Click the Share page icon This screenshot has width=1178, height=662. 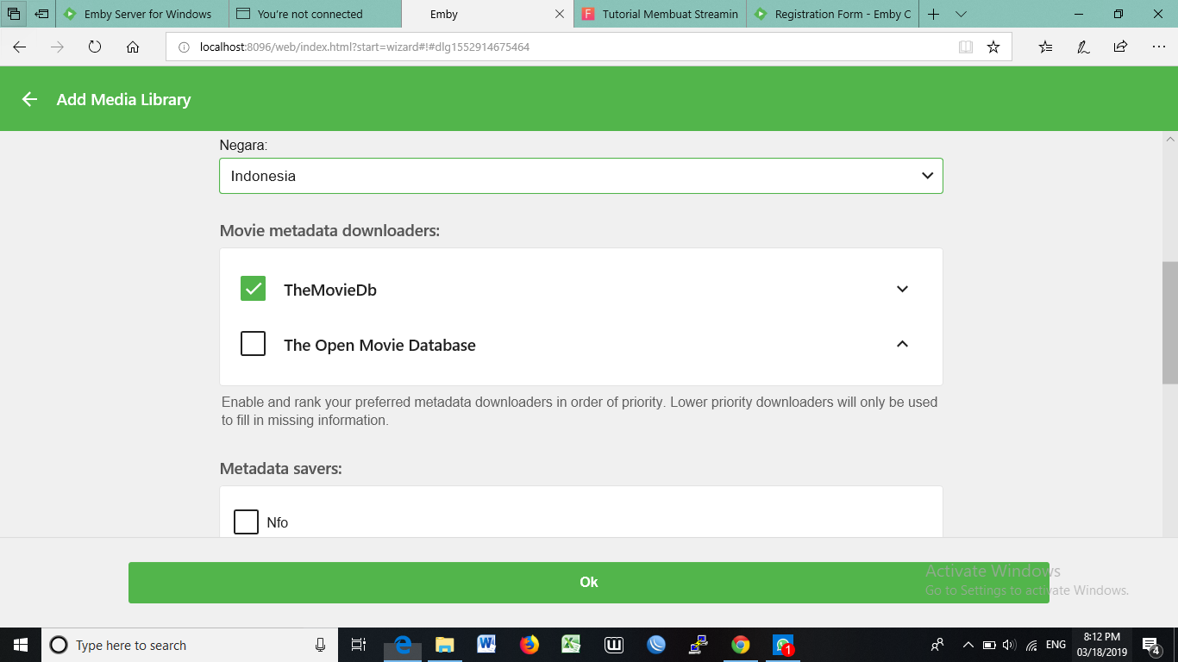(1120, 47)
